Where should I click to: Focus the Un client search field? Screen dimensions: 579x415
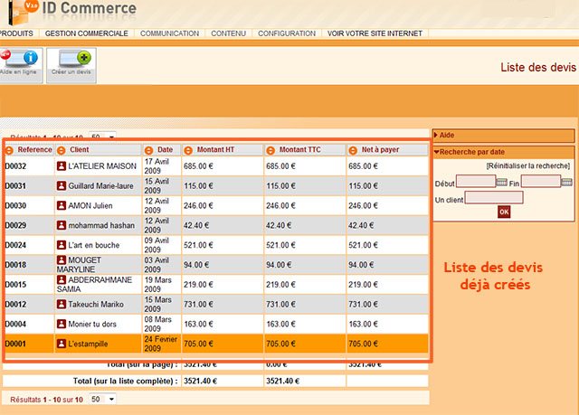pos(494,197)
